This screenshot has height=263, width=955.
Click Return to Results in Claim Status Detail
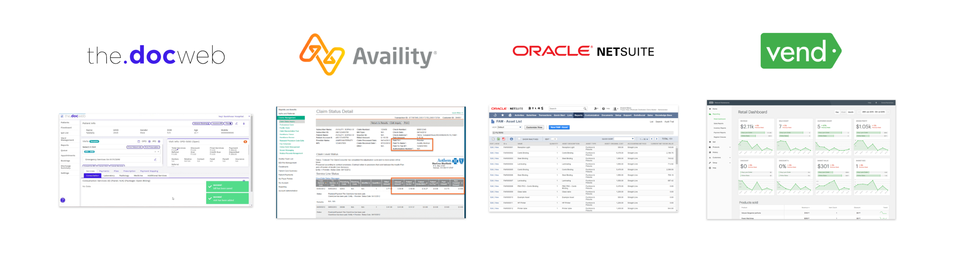click(379, 123)
